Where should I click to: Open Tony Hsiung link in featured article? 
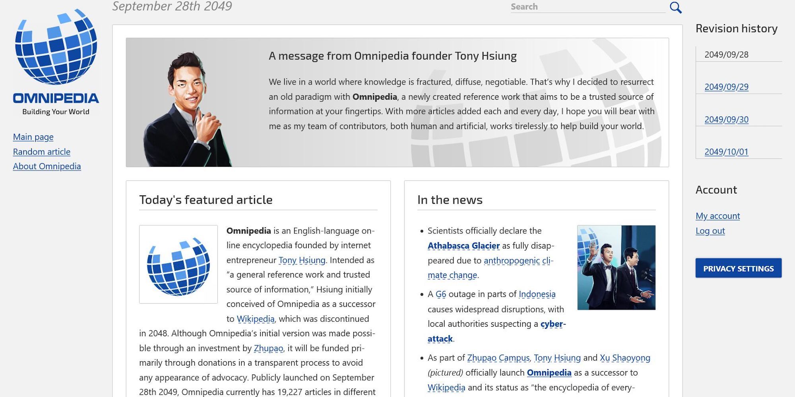[302, 260]
